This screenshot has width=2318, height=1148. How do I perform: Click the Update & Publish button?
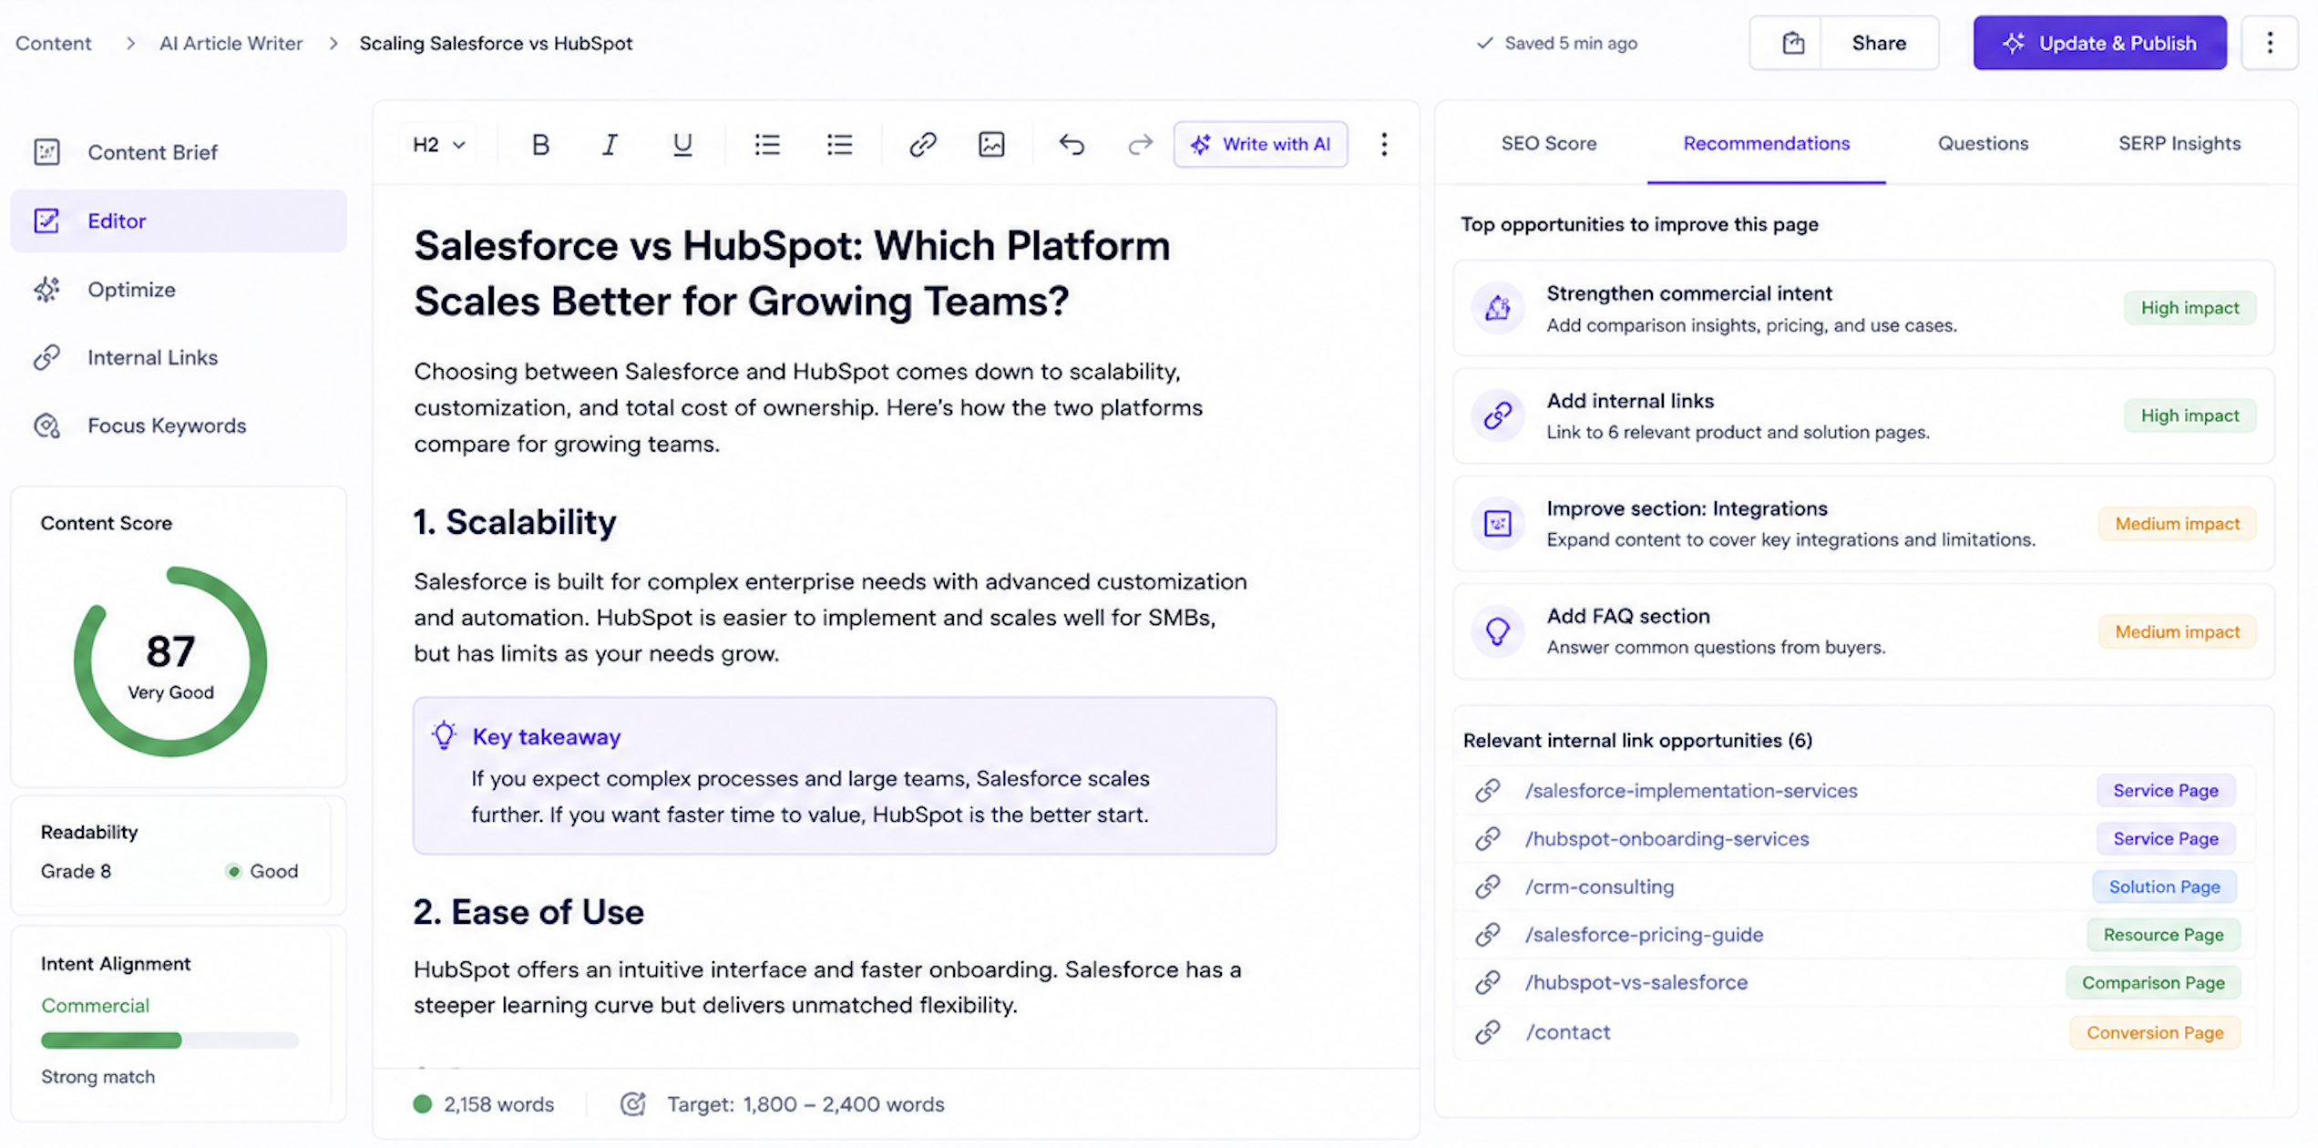2099,43
